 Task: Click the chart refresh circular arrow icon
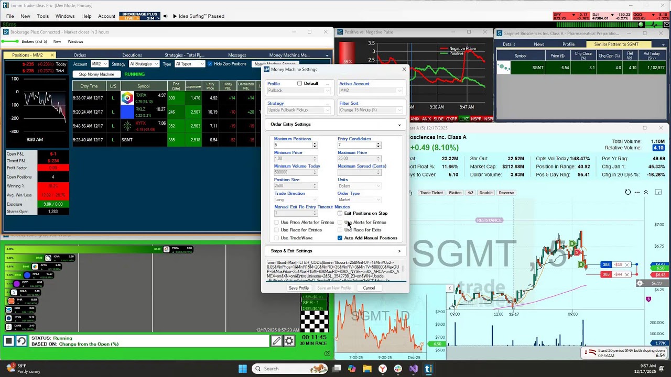pos(627,192)
